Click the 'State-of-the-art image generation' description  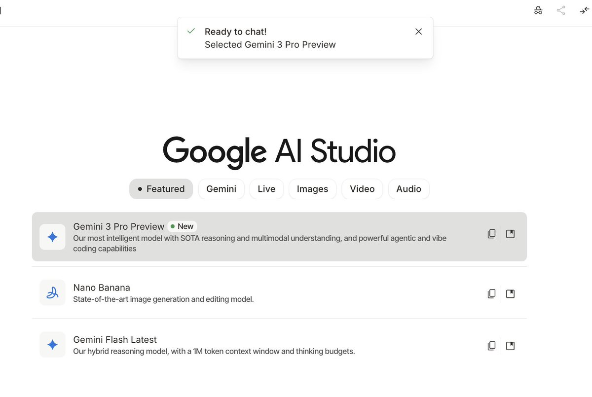pyautogui.click(x=163, y=299)
